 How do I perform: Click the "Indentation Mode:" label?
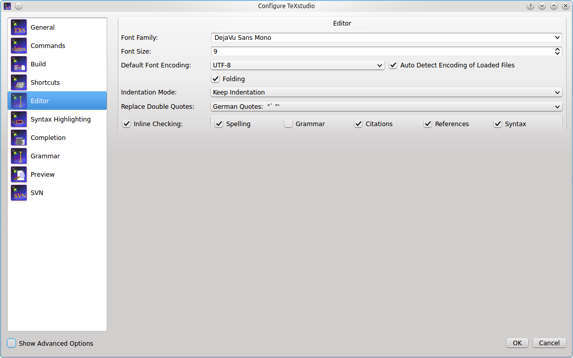coord(149,92)
